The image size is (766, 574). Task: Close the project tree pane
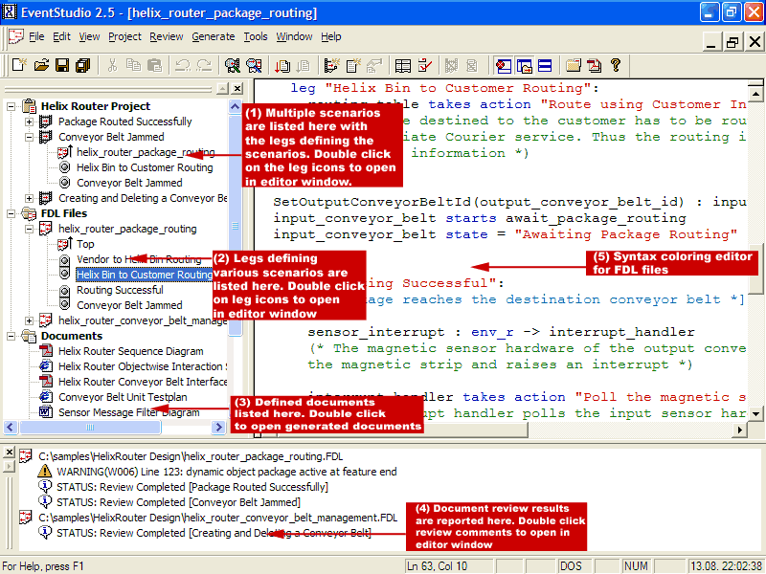[236, 88]
